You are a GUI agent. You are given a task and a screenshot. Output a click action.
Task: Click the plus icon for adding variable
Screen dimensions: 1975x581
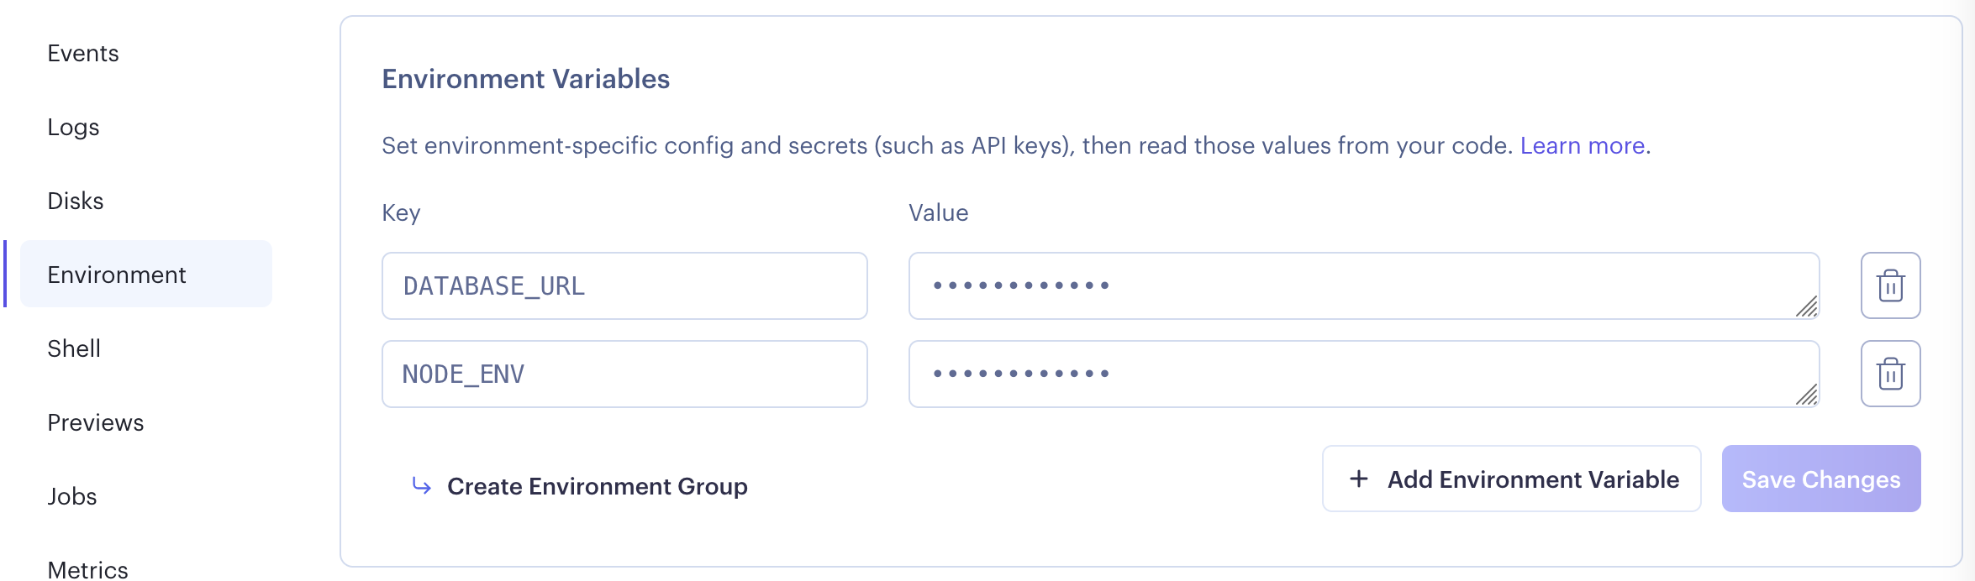pyautogui.click(x=1358, y=479)
